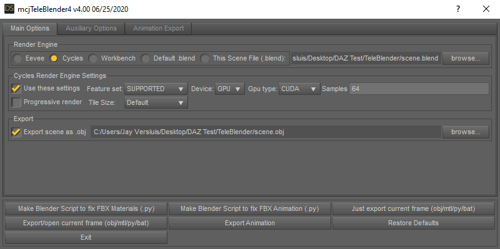The height and width of the screenshot is (249, 500).
Task: Click the Samples label text
Action: [x=334, y=89]
